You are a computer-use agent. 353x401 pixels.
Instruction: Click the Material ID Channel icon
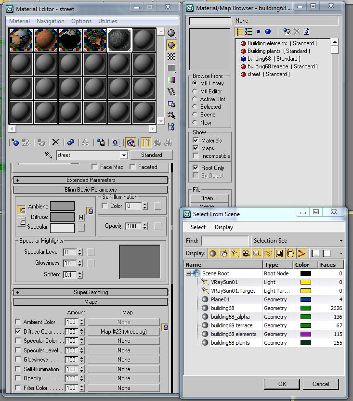(x=116, y=142)
